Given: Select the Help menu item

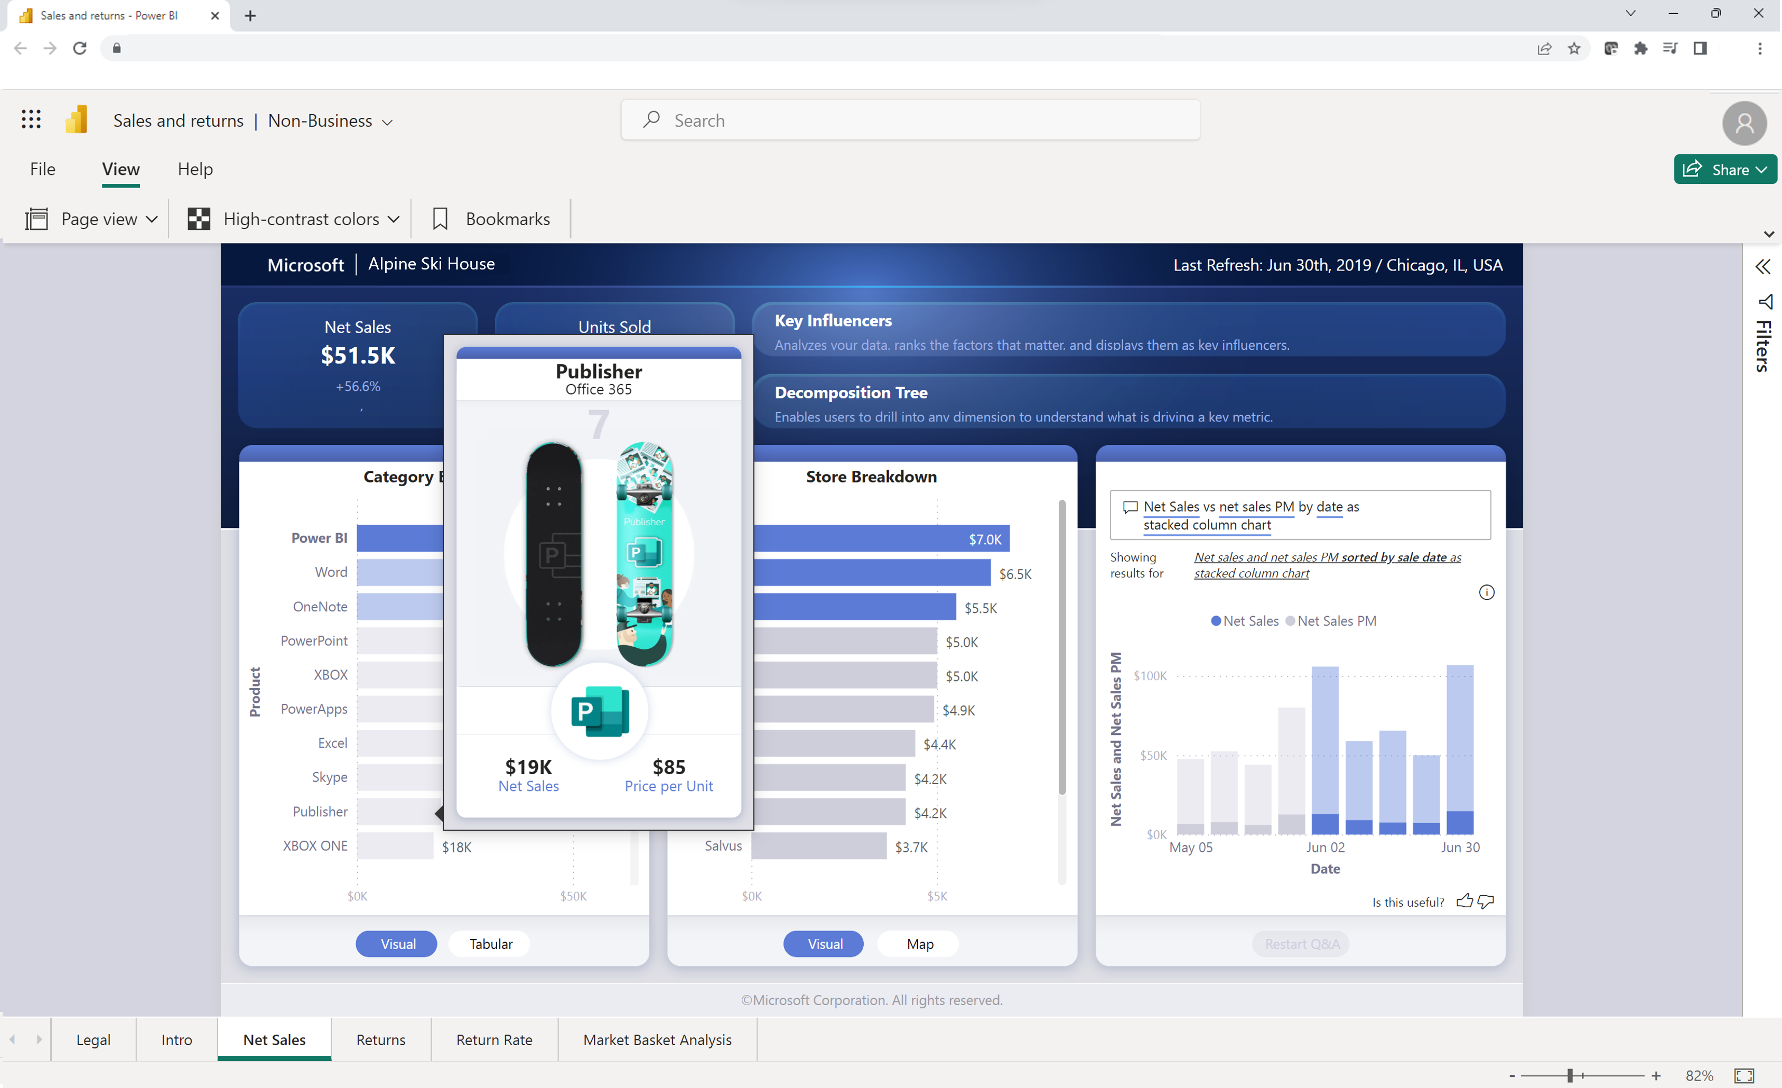Looking at the screenshot, I should click(195, 168).
